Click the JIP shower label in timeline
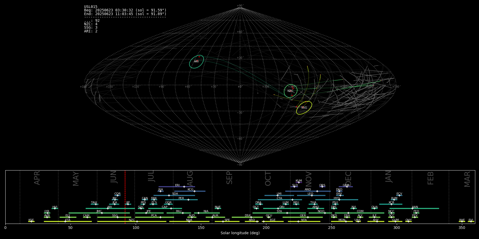Screen dimensions: 479x239 click(x=128, y=203)
